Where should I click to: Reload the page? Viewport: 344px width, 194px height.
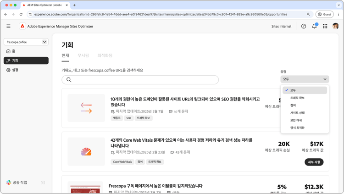[x=21, y=14]
